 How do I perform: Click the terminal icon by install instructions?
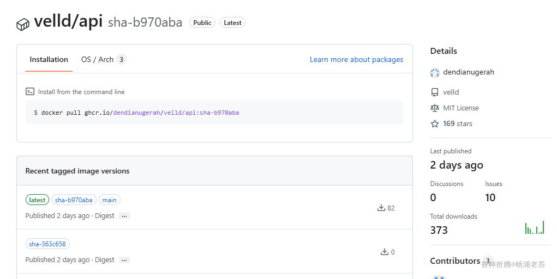pyautogui.click(x=30, y=92)
